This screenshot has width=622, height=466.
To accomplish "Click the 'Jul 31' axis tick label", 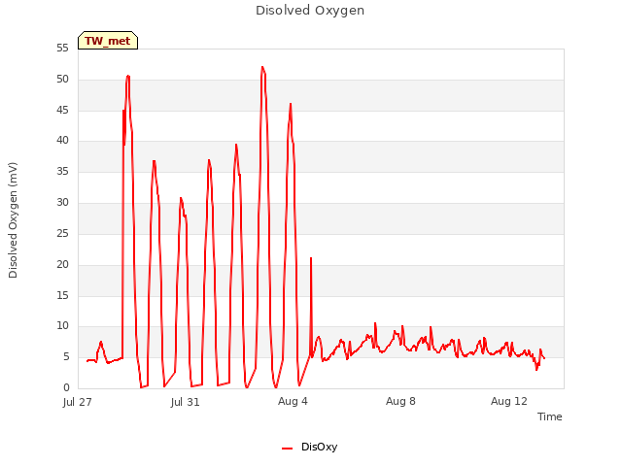I will coord(186,402).
